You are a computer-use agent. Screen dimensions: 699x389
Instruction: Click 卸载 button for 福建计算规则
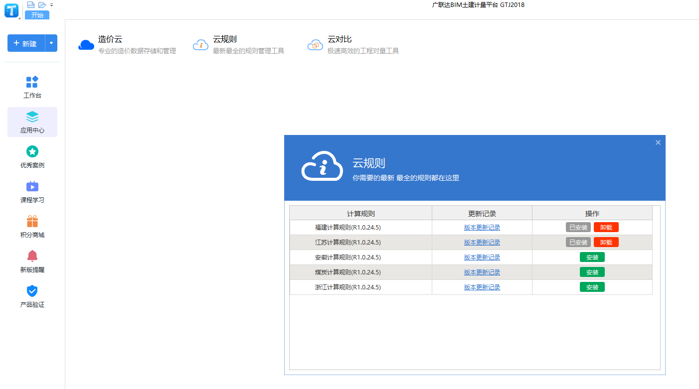pyautogui.click(x=606, y=227)
